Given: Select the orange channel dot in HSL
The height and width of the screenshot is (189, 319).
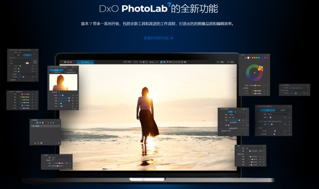Looking at the screenshot, I should (x=253, y=58).
